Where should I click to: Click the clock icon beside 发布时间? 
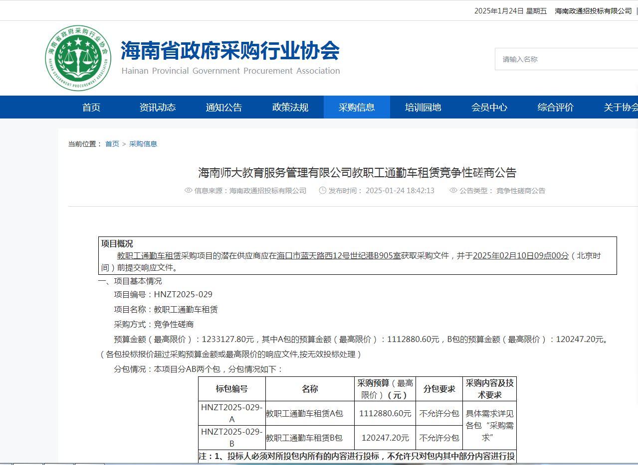coord(323,191)
